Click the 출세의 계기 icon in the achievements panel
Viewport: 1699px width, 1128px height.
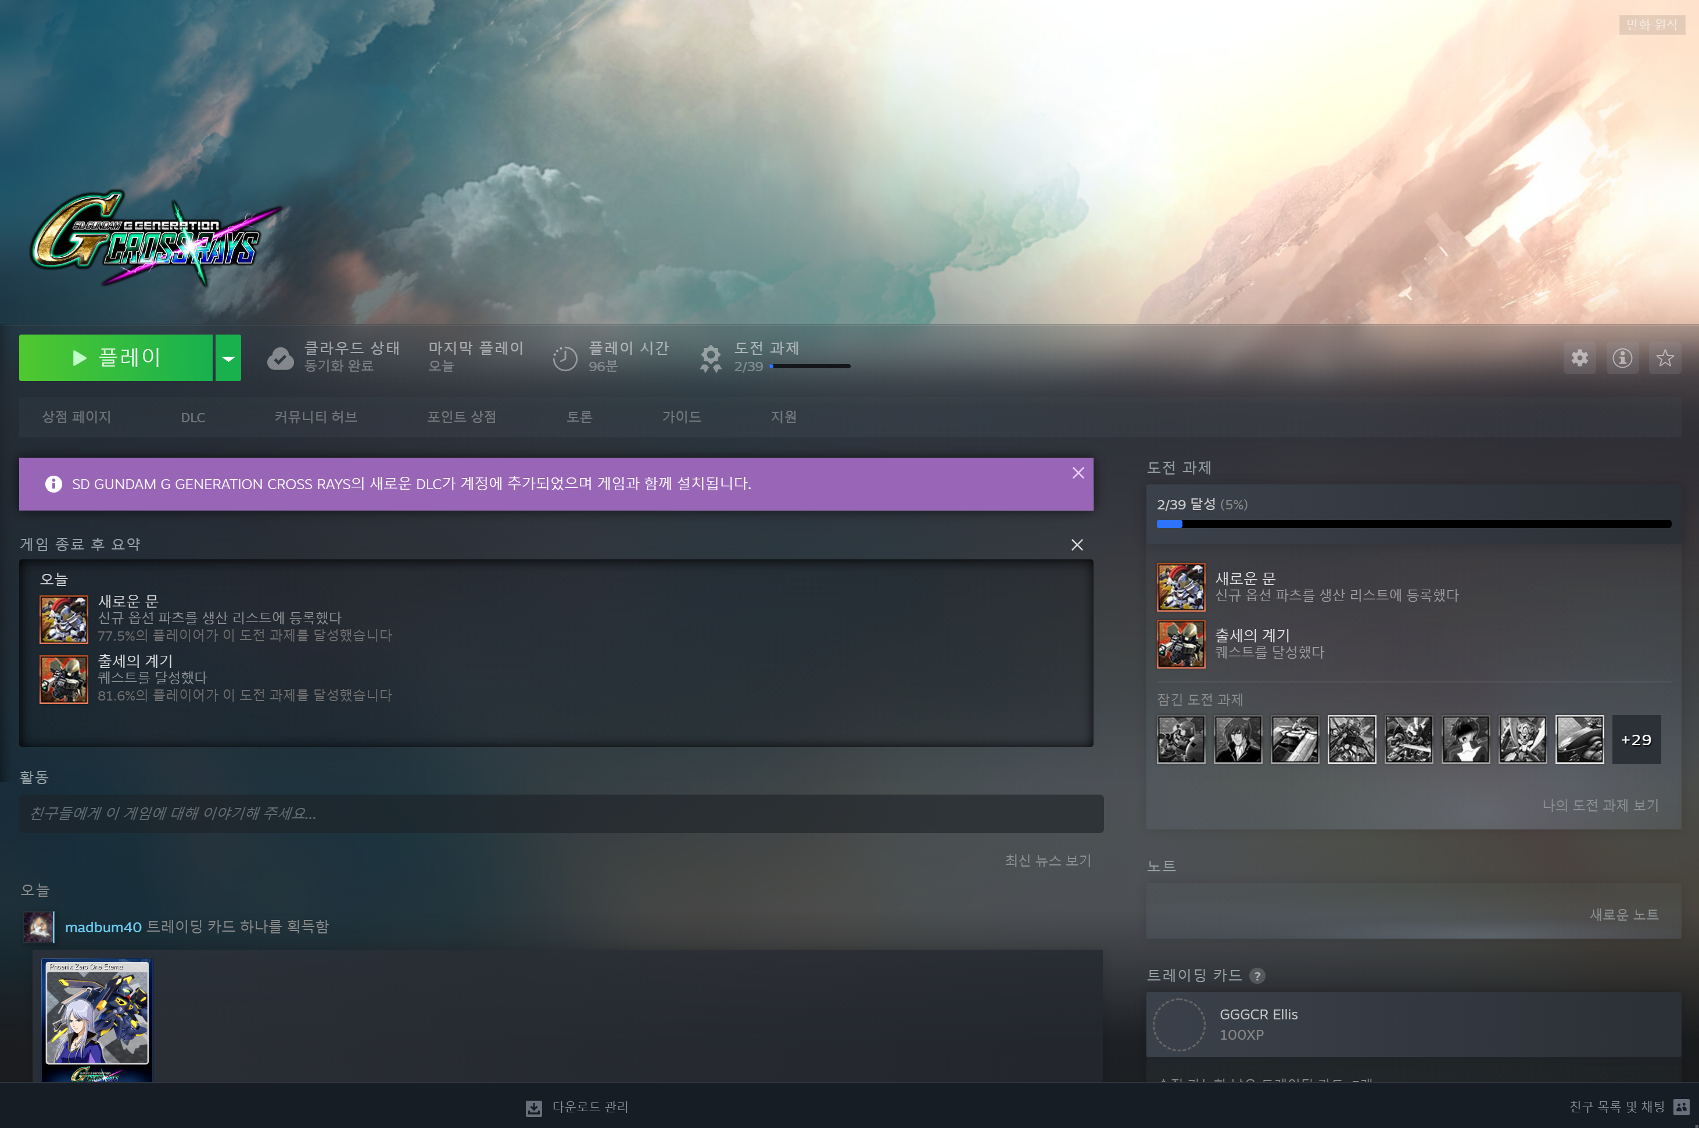[x=1181, y=644]
